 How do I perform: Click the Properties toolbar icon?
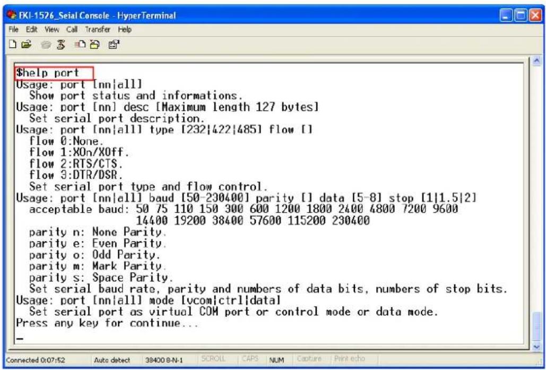114,45
